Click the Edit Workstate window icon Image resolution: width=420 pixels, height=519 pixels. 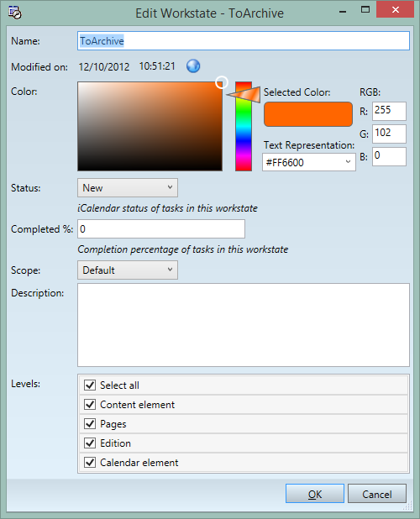click(x=14, y=13)
